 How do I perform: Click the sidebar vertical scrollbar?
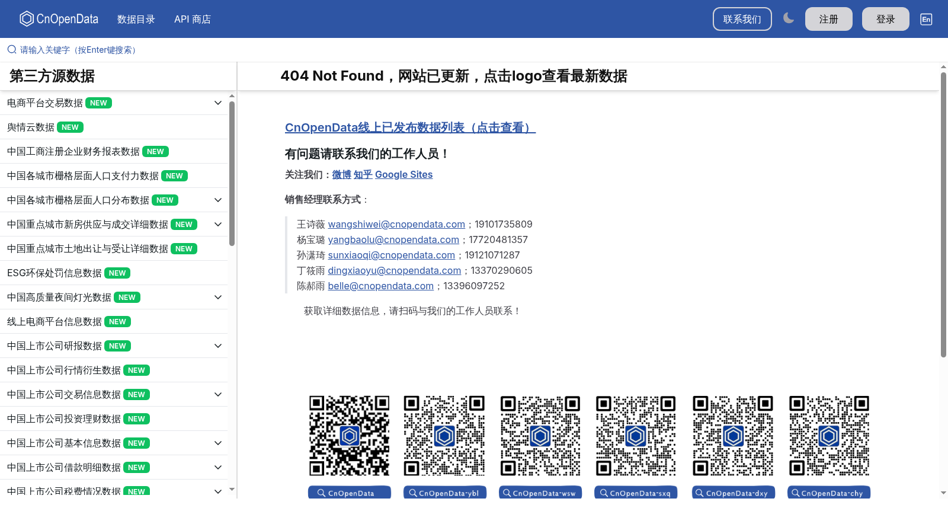(232, 173)
